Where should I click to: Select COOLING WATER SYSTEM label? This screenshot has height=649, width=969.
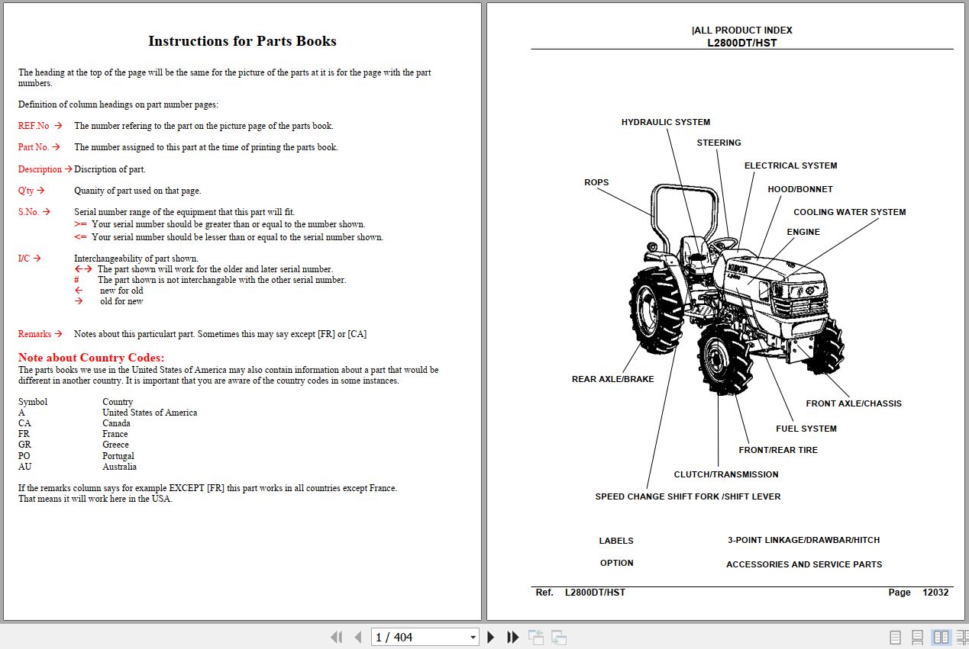tap(849, 212)
